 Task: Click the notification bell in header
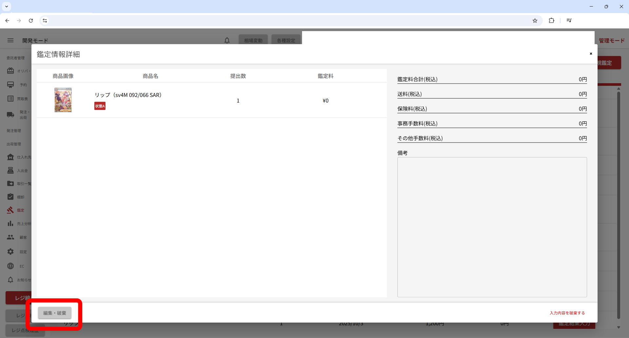click(227, 40)
